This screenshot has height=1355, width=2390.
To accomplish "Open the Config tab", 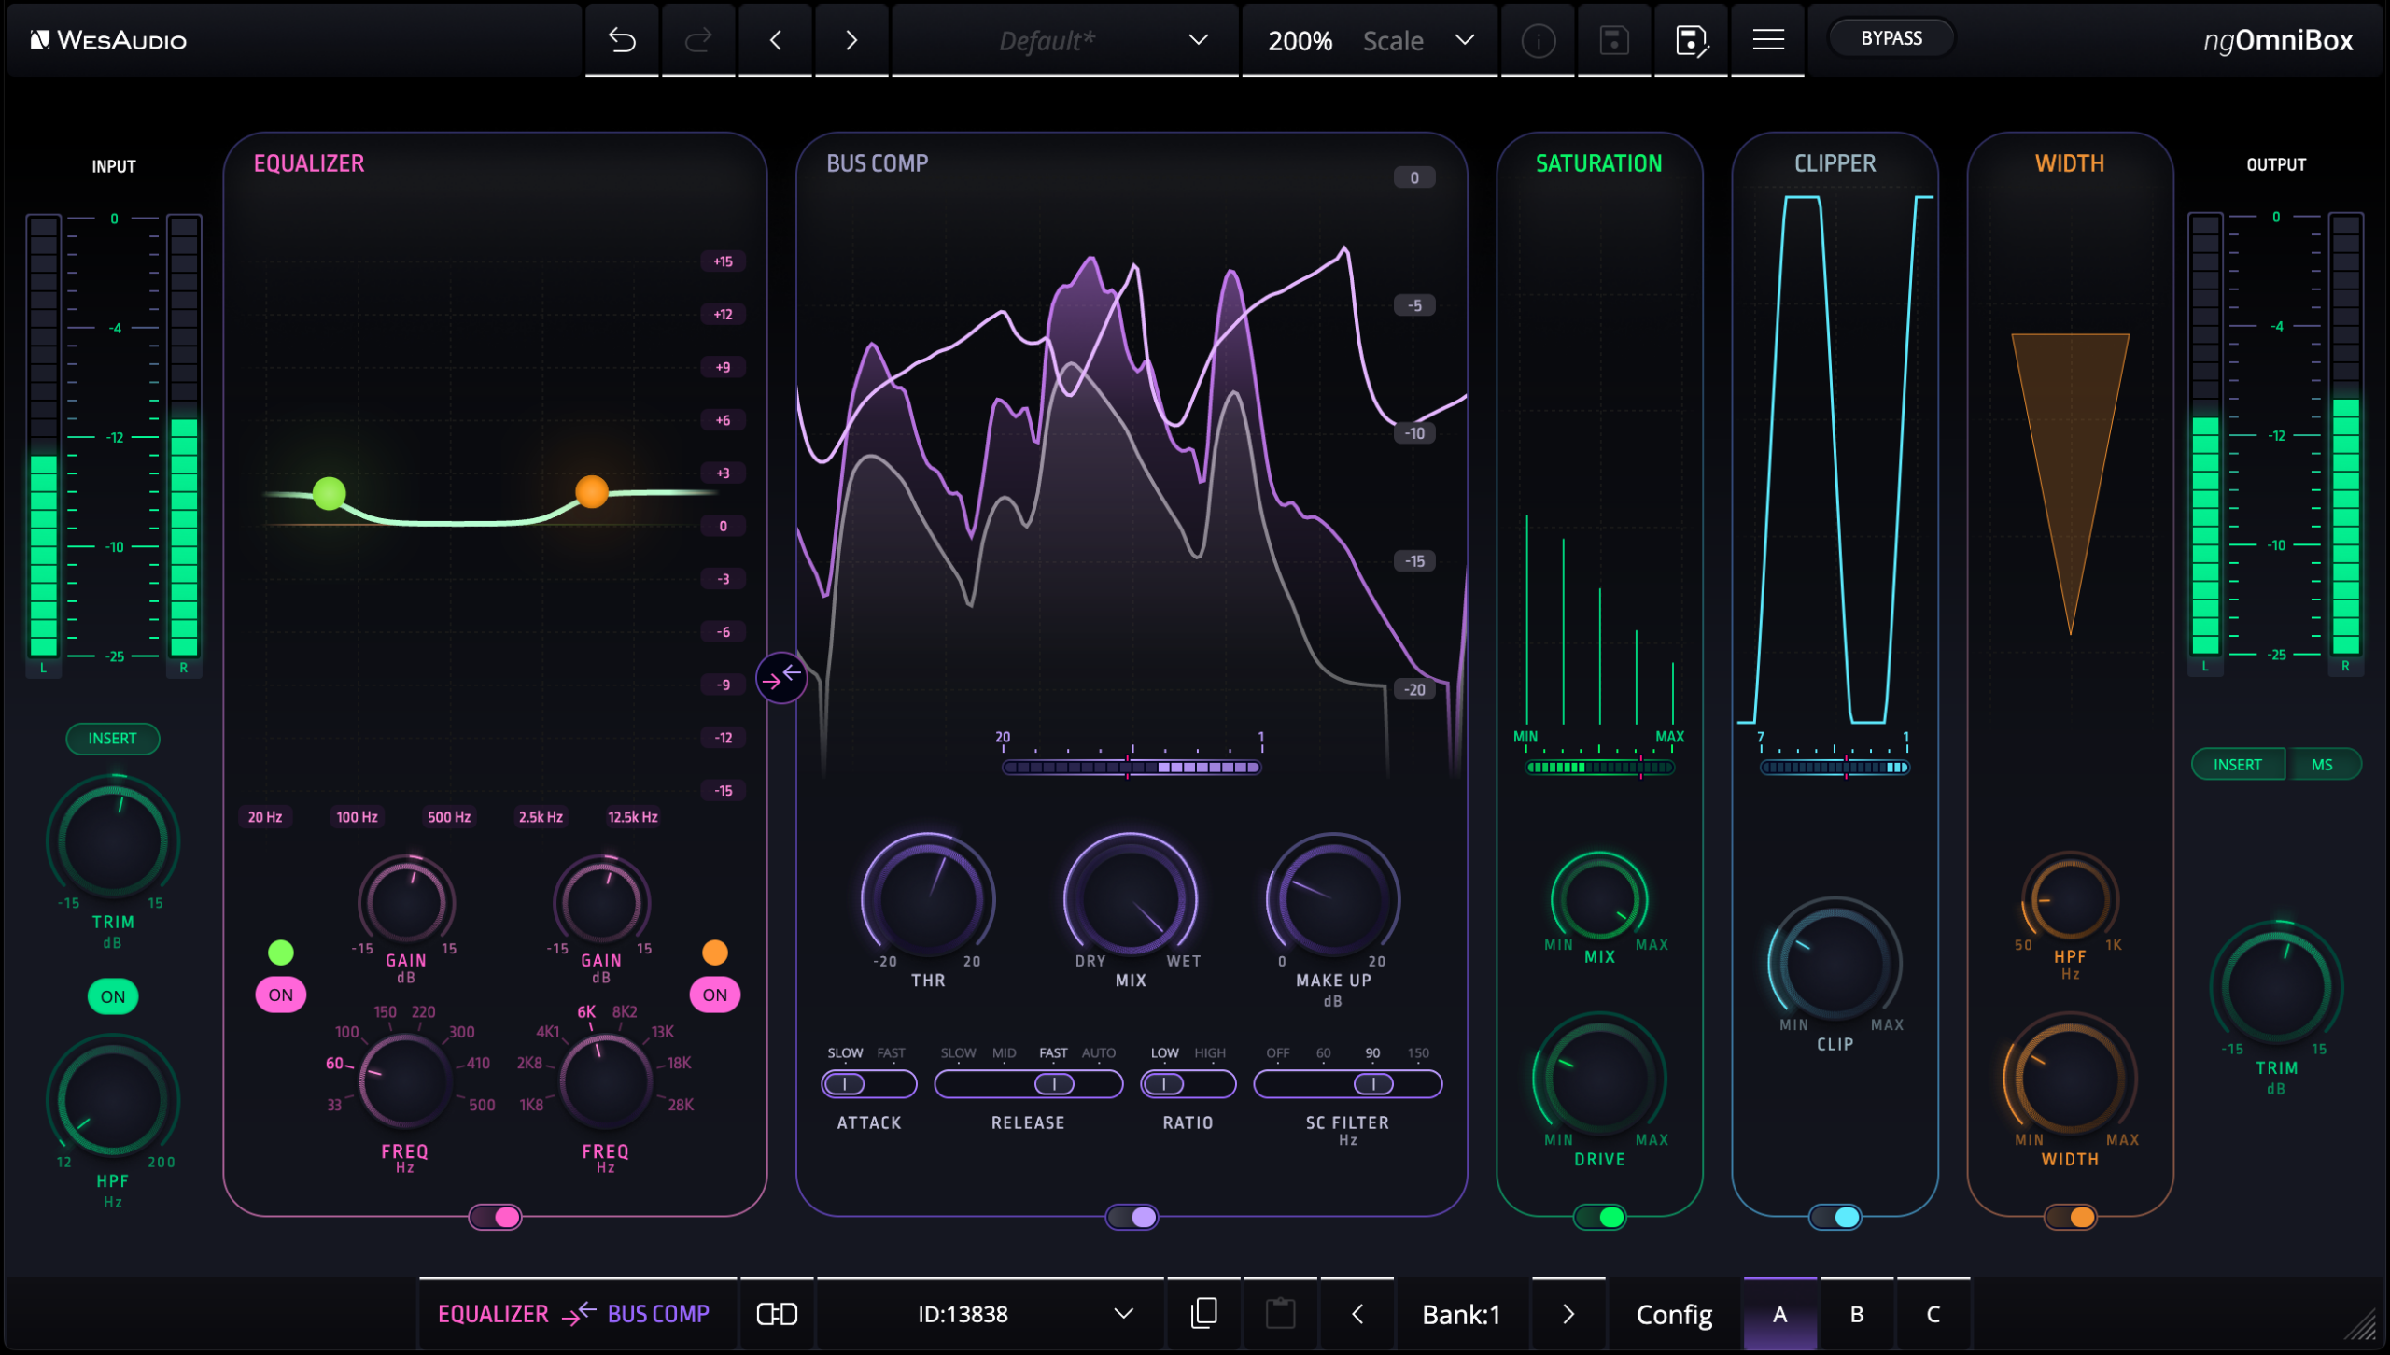I will click(1674, 1314).
